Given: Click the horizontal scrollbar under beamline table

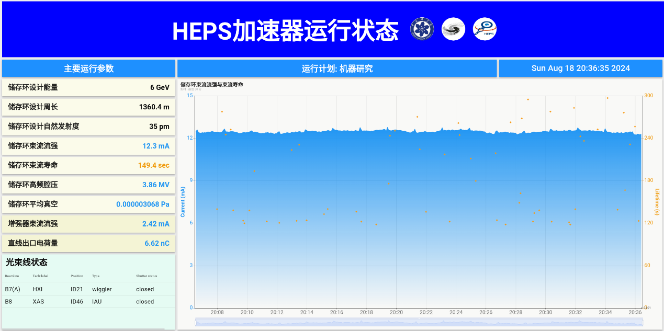Looking at the screenshot, I should [84, 329].
